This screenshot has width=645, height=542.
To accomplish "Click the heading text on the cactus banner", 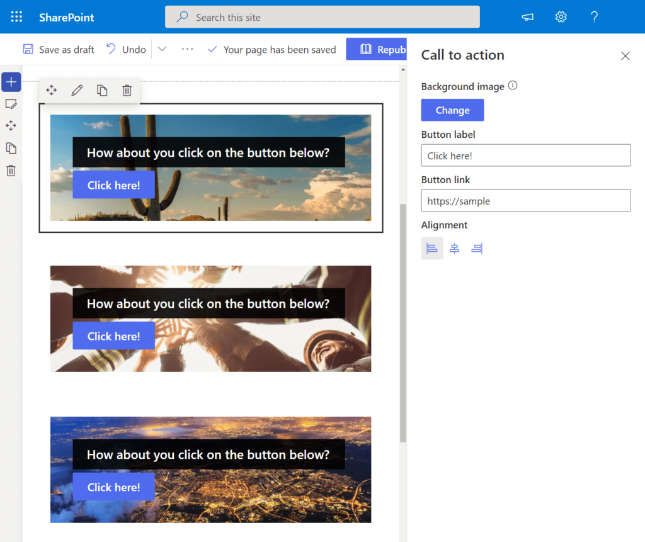I will tap(208, 152).
